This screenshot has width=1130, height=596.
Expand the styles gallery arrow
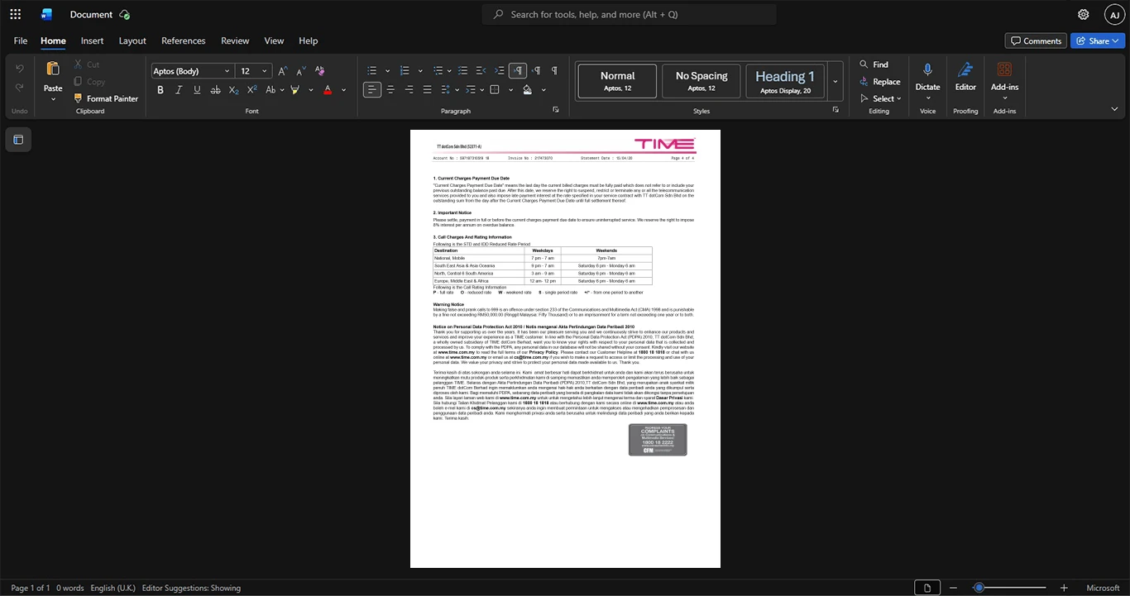(x=836, y=81)
